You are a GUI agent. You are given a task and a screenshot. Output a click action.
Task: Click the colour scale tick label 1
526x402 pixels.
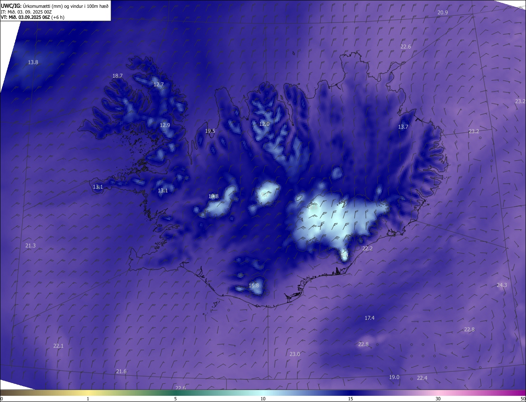click(x=88, y=399)
